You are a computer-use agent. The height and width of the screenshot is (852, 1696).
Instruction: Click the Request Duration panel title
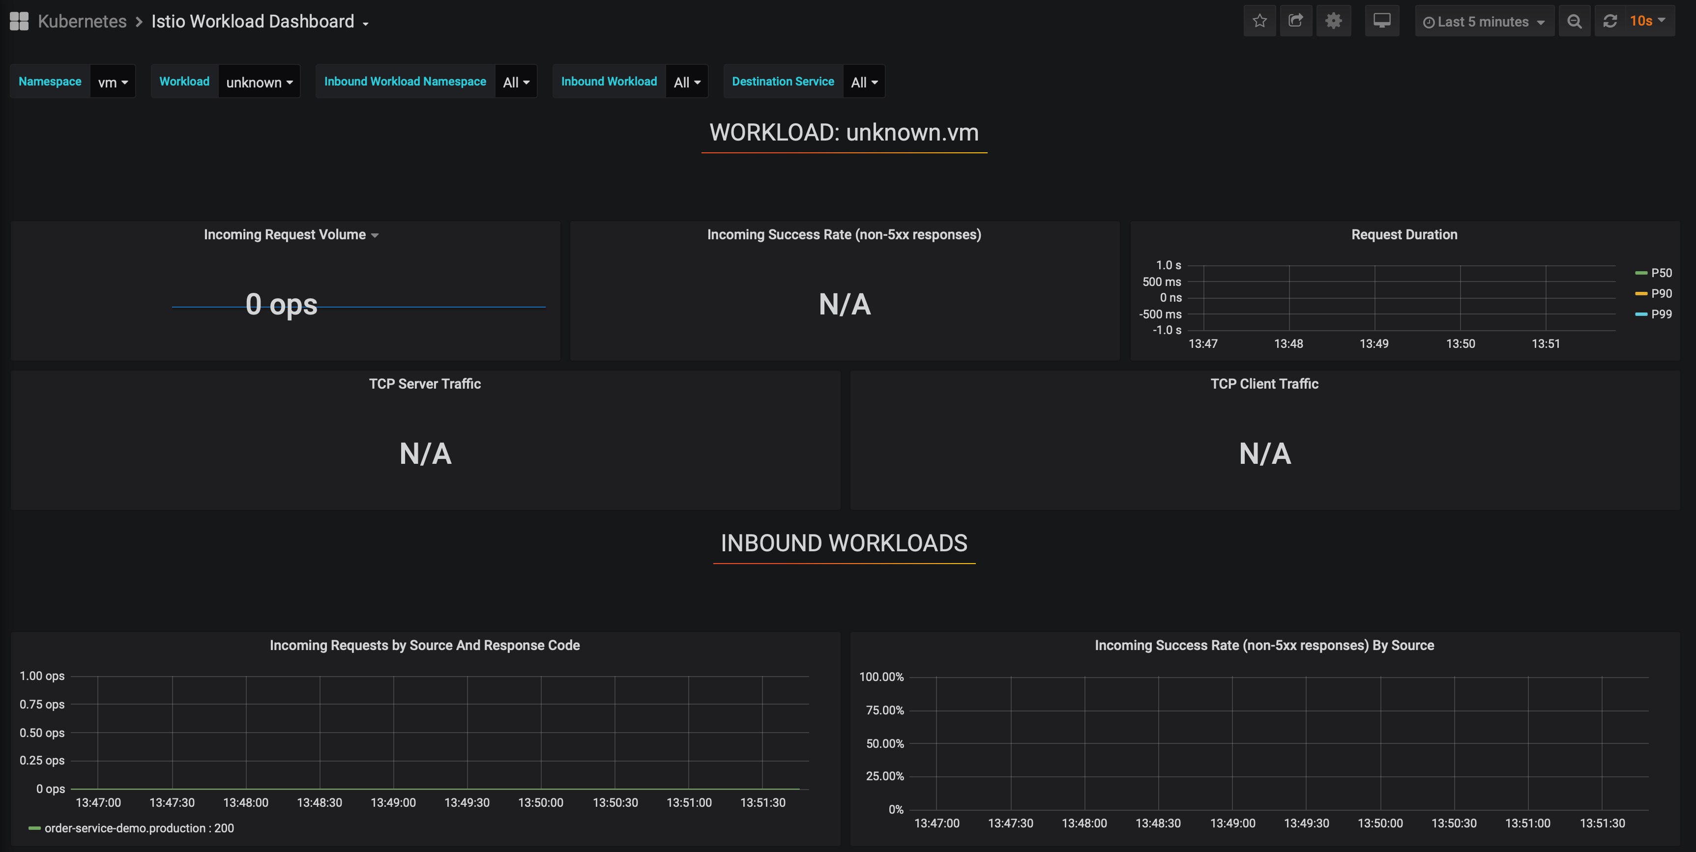pos(1404,234)
